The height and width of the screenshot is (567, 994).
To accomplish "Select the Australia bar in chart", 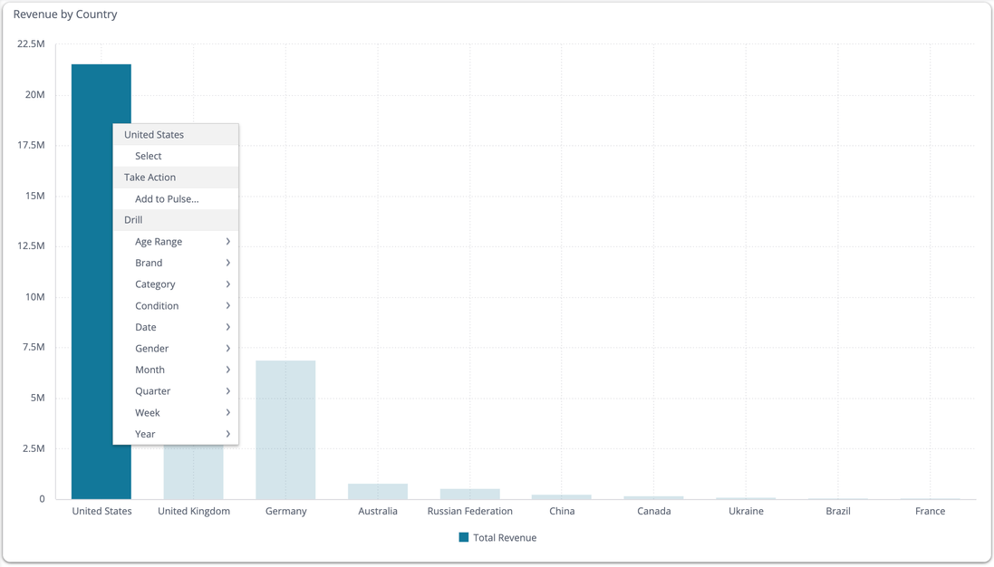I will 378,492.
